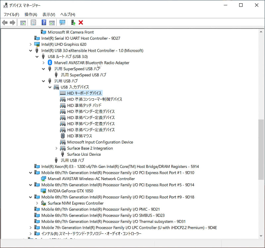Image resolution: width=265 pixels, height=248 pixels.
Task: Click the Marvell AVASTAR Wireless-AC network icon
Action: (x=43, y=178)
